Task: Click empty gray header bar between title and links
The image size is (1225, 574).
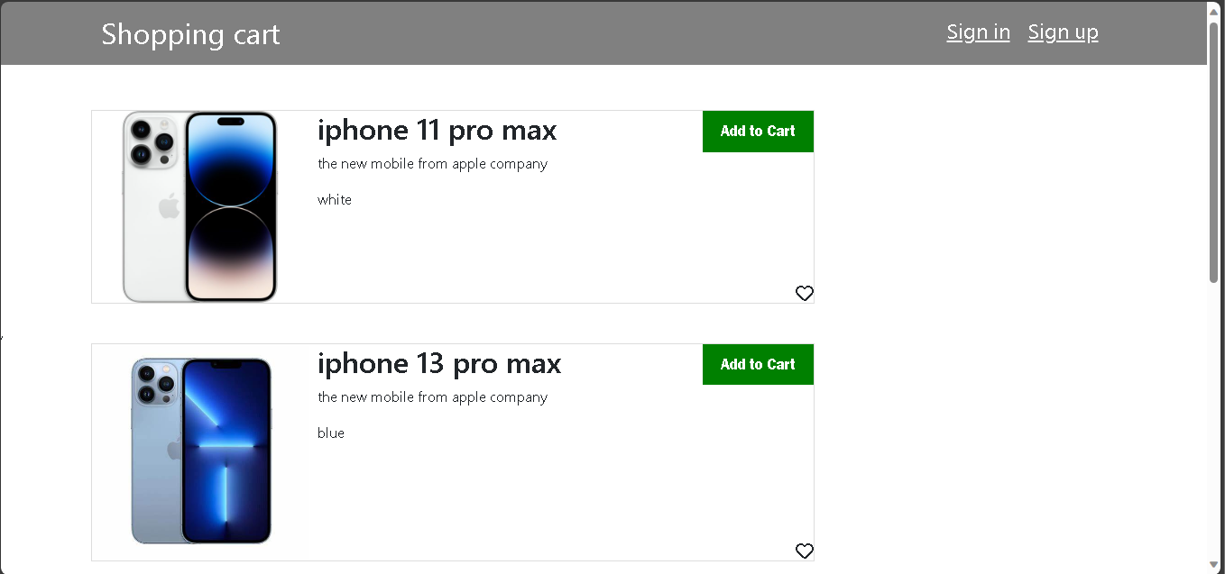Action: pos(613,33)
